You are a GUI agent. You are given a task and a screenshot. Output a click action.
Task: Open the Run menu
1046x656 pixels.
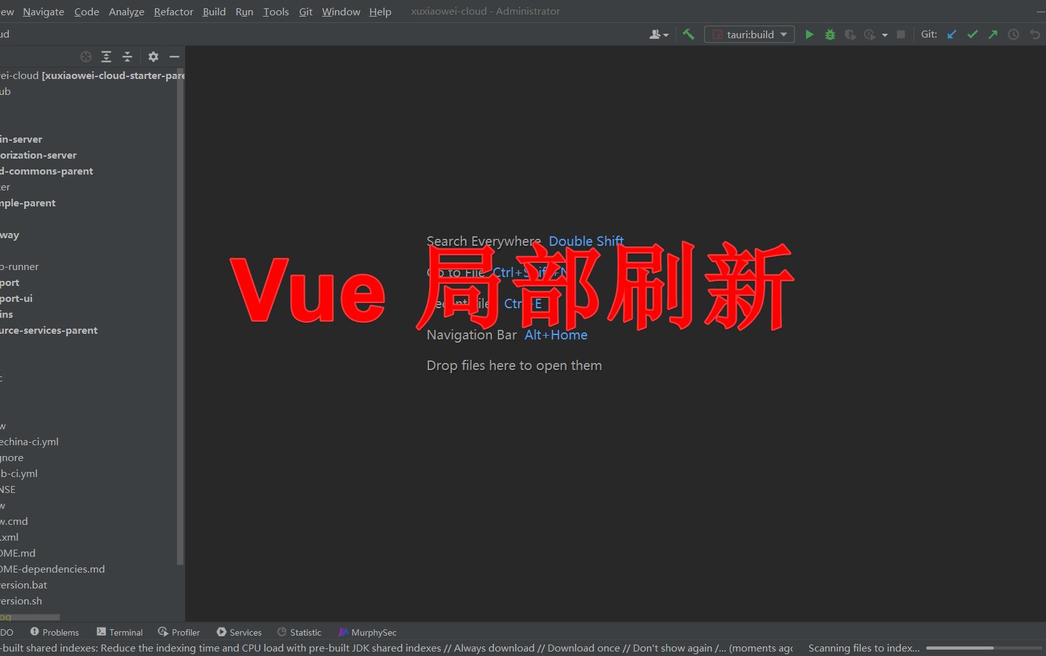(244, 11)
